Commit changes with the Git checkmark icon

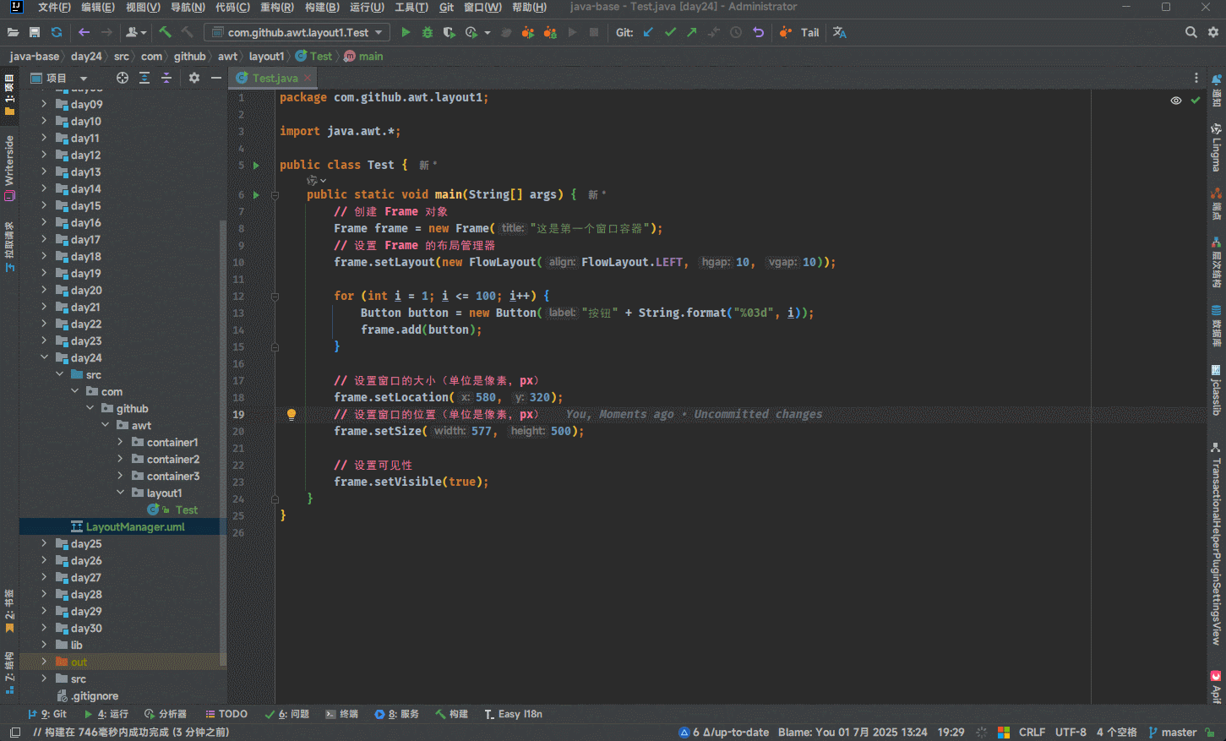pyautogui.click(x=670, y=32)
